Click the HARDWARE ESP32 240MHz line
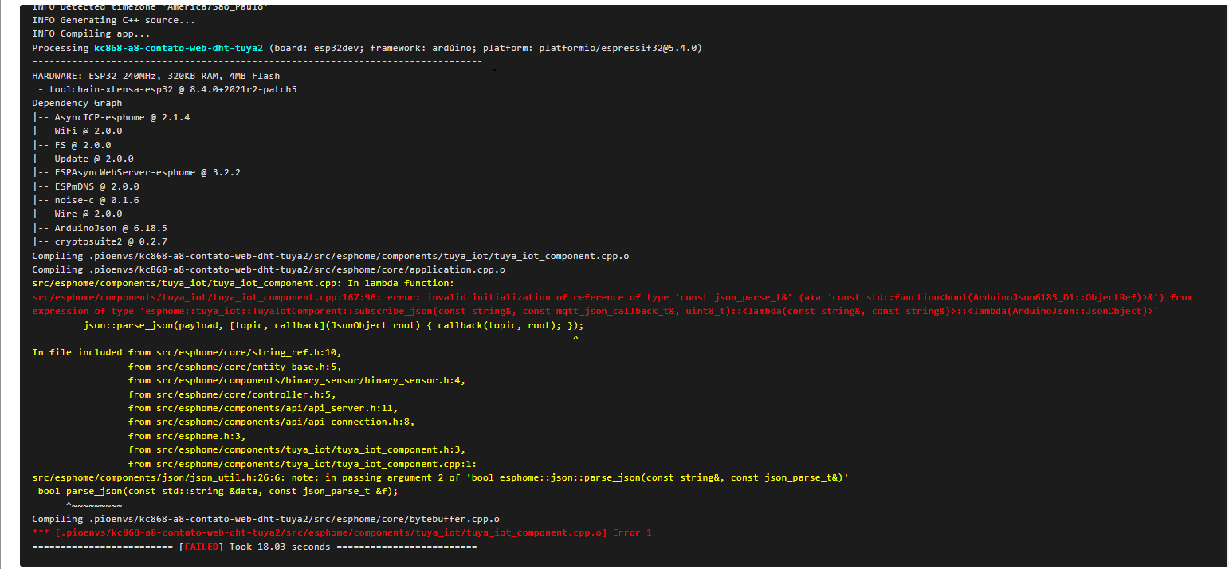 [155, 76]
